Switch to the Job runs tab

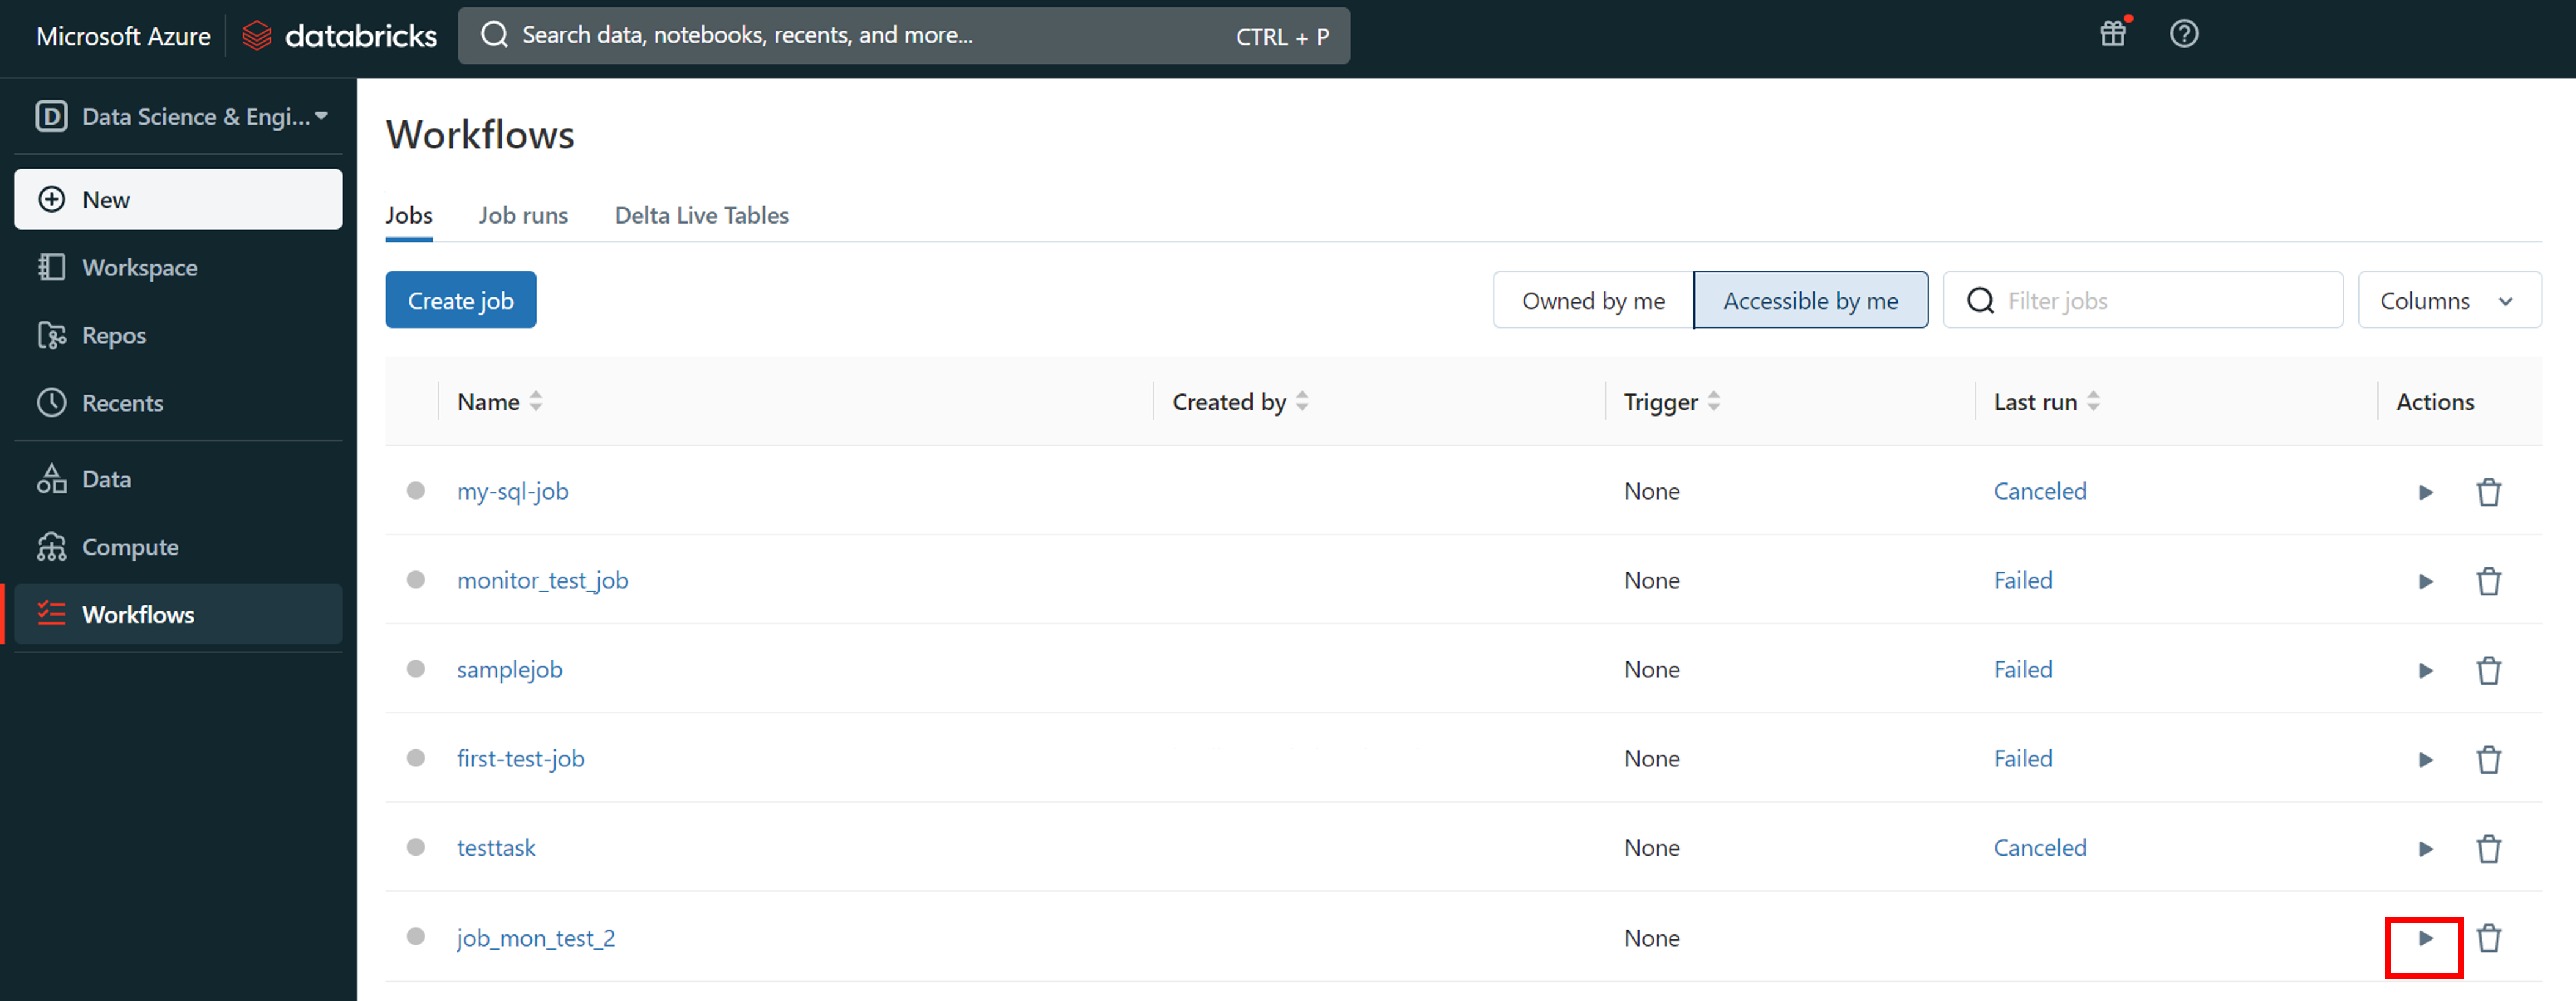[x=522, y=216]
